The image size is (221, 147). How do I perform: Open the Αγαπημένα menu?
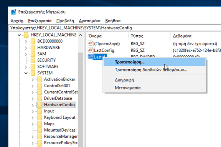click(90, 21)
